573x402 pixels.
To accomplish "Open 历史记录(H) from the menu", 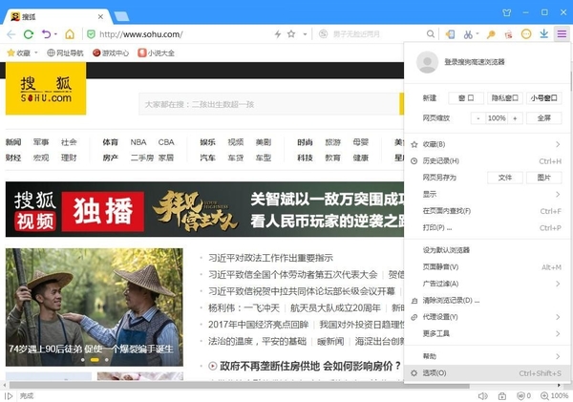I will pyautogui.click(x=440, y=160).
